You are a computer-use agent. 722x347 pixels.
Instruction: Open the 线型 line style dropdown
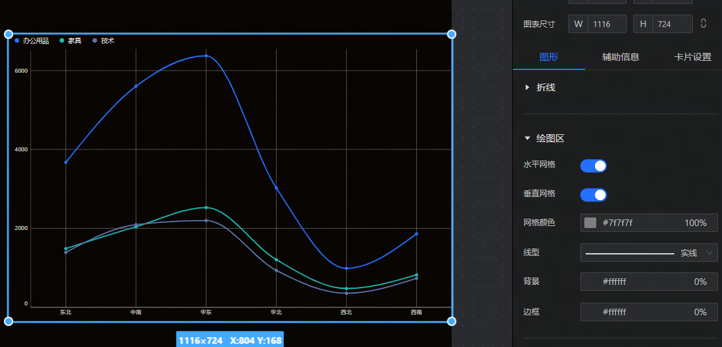(x=649, y=252)
